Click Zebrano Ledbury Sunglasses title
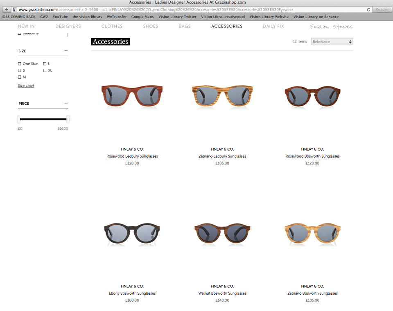This screenshot has width=393, height=311. point(222,156)
